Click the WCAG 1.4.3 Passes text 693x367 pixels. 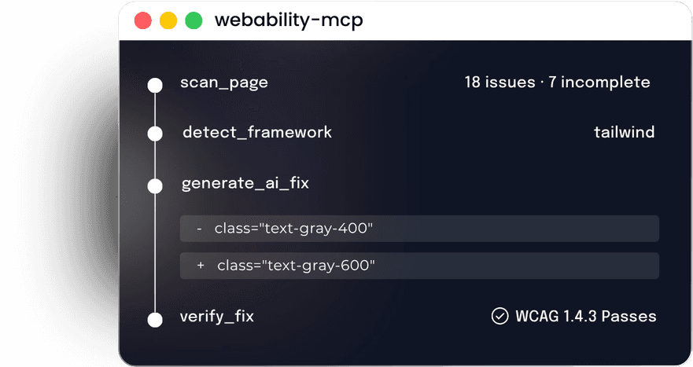[585, 316]
